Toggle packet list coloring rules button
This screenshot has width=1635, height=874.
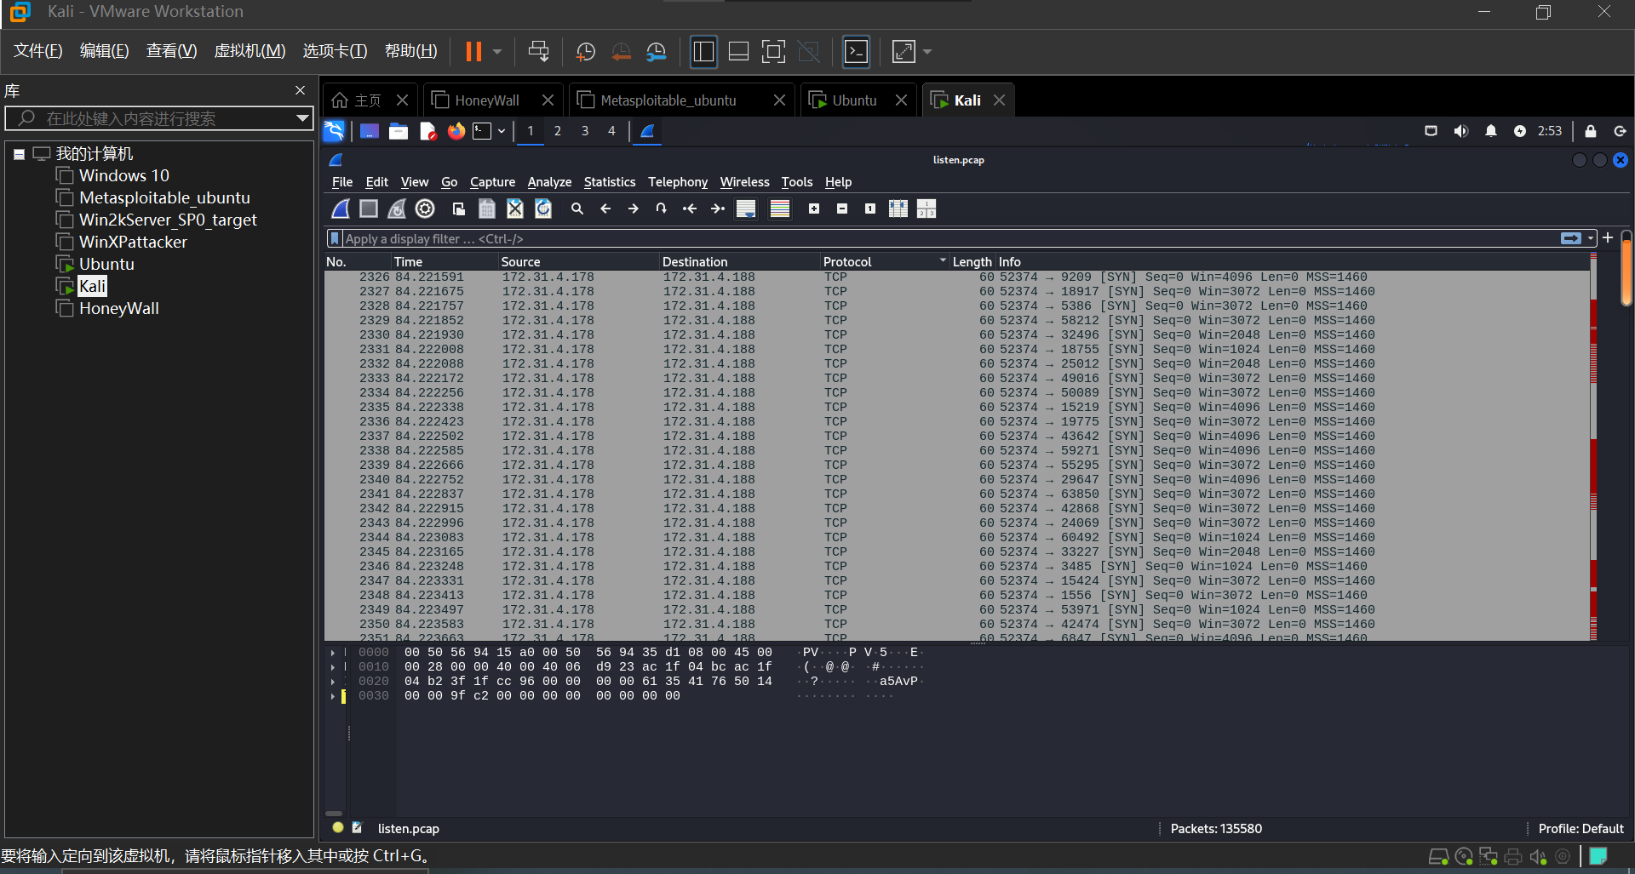[780, 209]
